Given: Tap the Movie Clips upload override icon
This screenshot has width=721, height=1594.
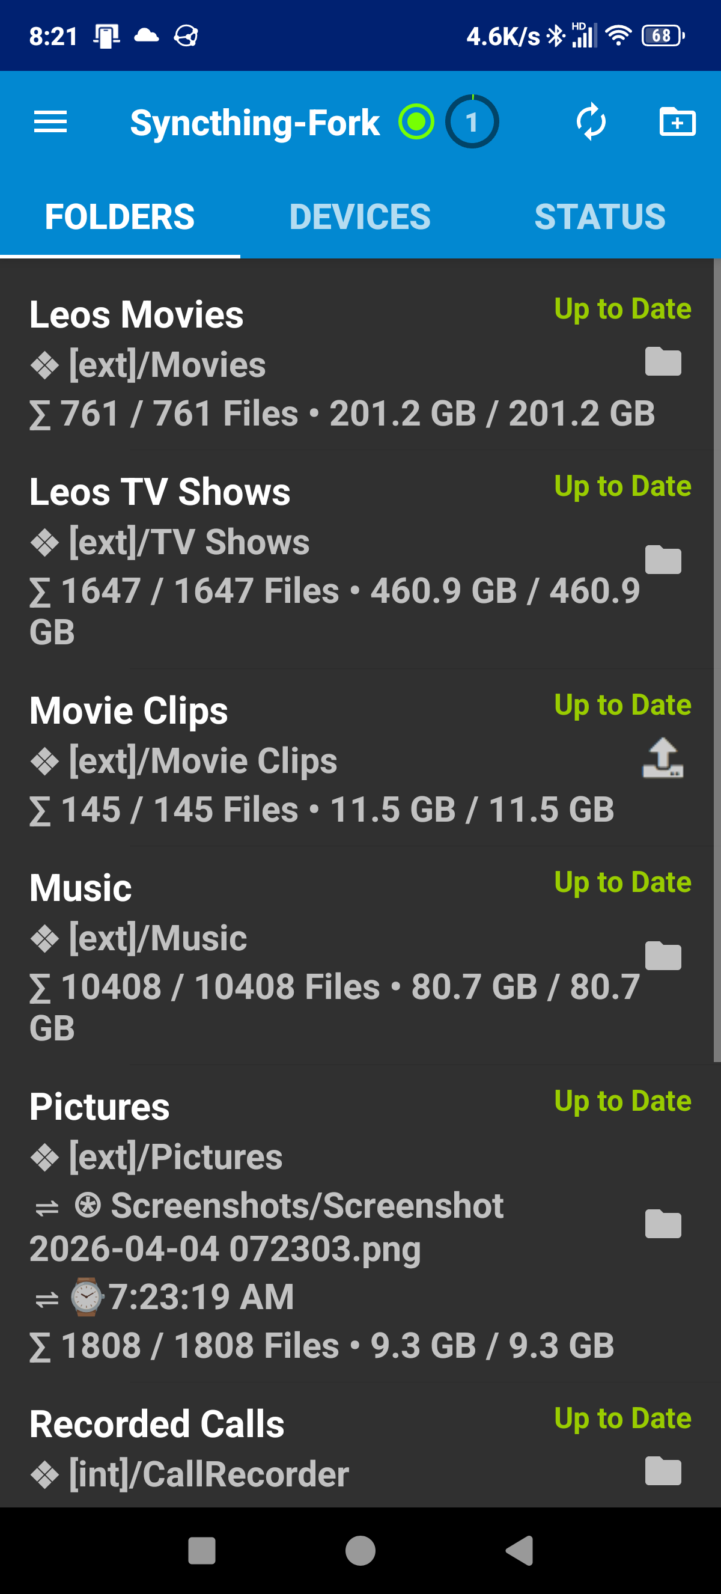Looking at the screenshot, I should pos(663,759).
